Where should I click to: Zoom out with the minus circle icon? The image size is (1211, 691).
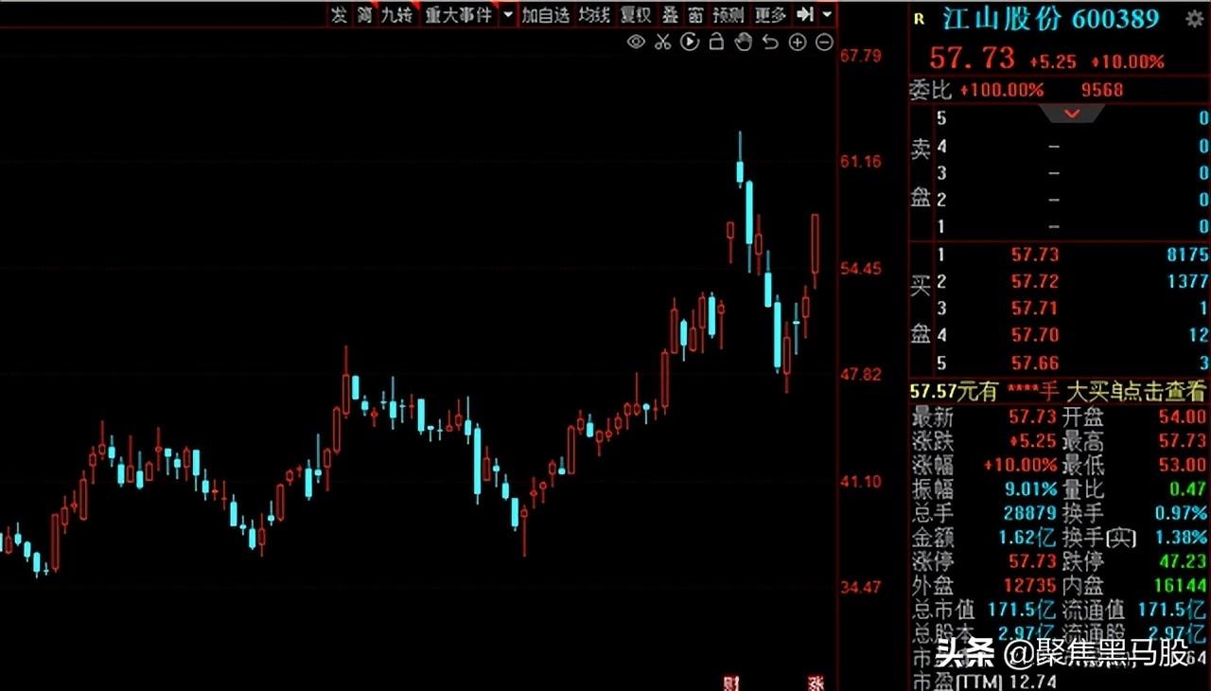click(824, 42)
